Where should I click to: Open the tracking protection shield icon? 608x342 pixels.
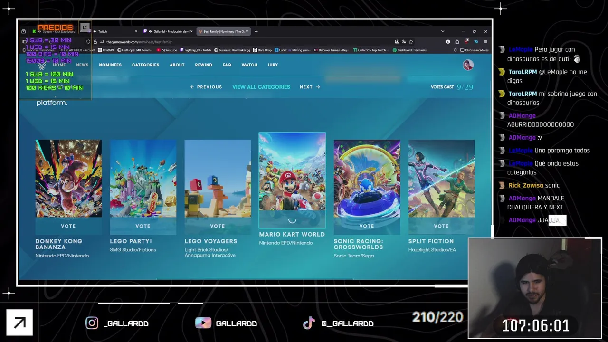click(88, 42)
